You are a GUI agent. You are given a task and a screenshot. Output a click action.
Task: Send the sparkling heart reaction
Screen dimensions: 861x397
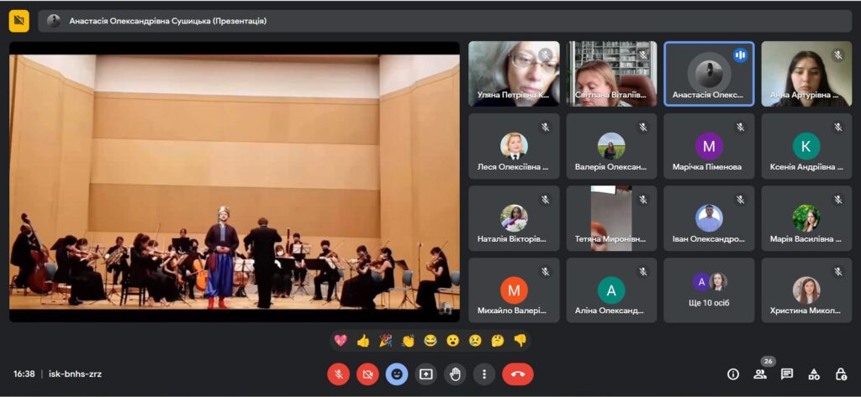click(341, 341)
